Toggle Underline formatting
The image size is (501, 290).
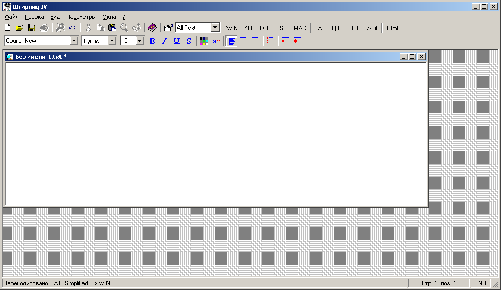(x=176, y=41)
